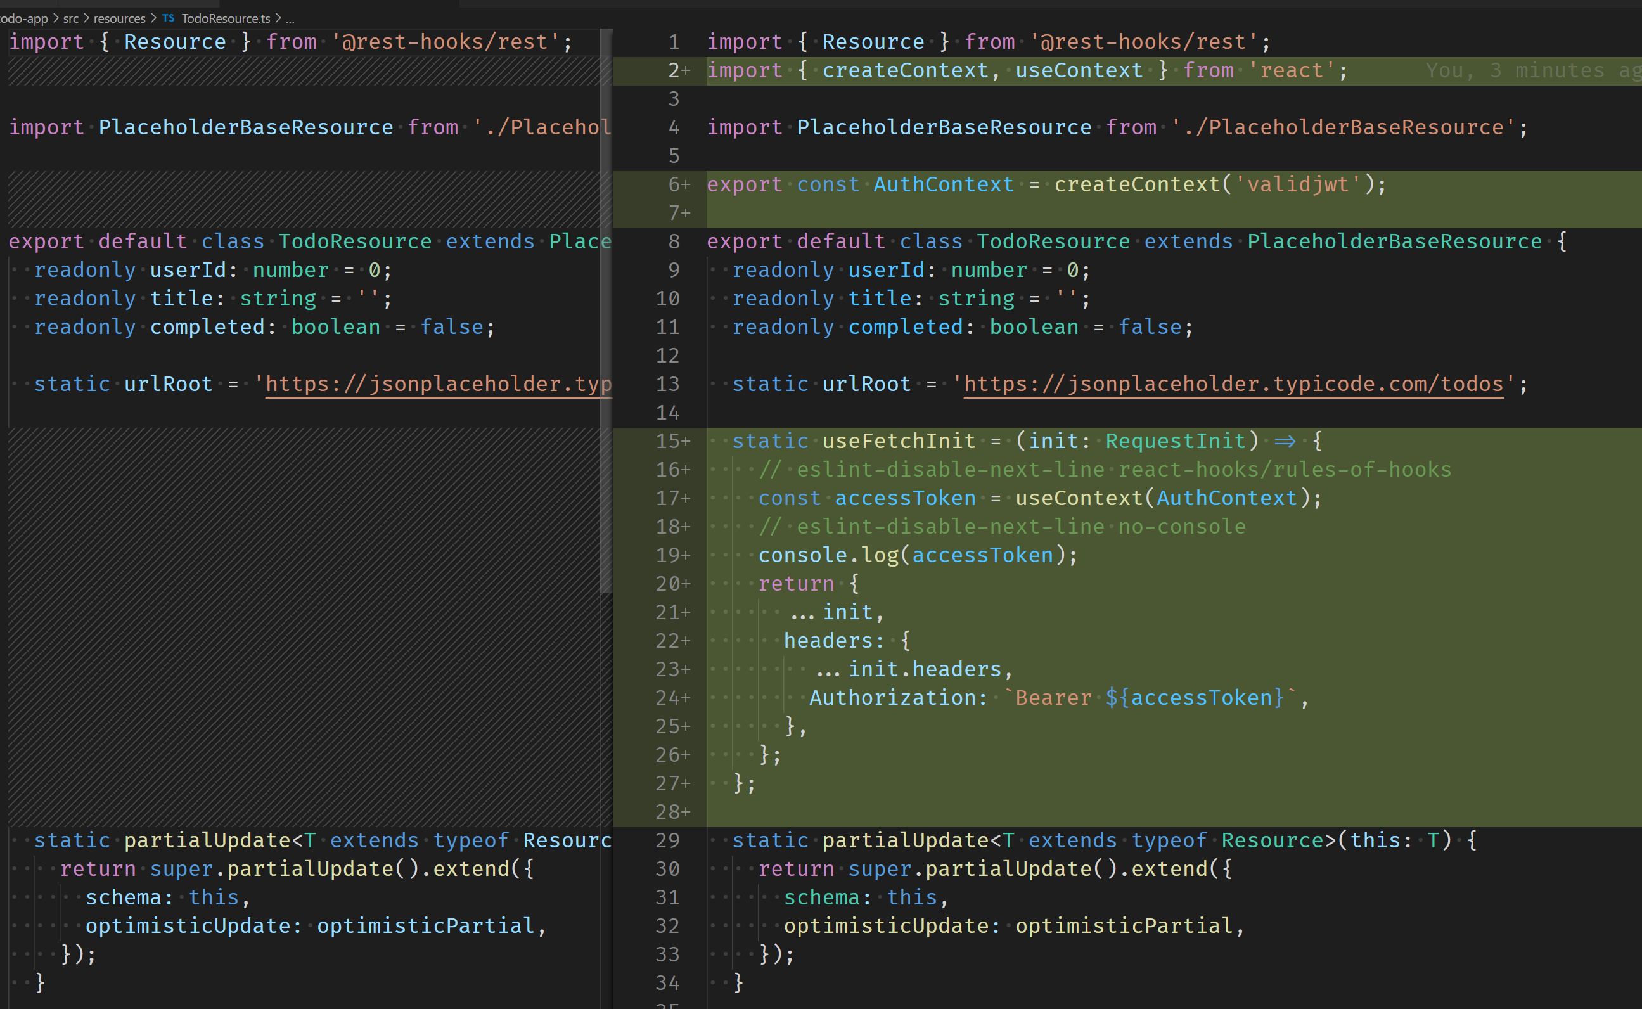Click line number 34 in the gutter
This screenshot has width=1642, height=1009.
(x=667, y=983)
